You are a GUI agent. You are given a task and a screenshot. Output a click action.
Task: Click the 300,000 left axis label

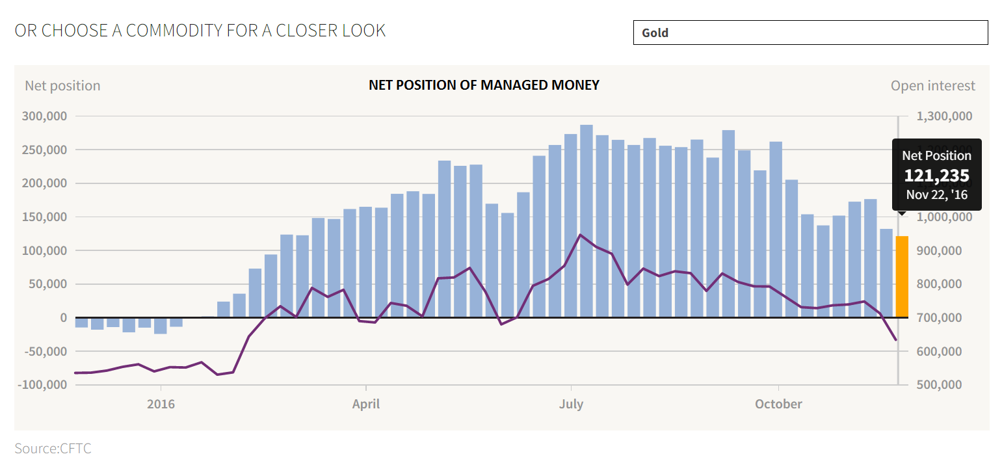click(44, 116)
